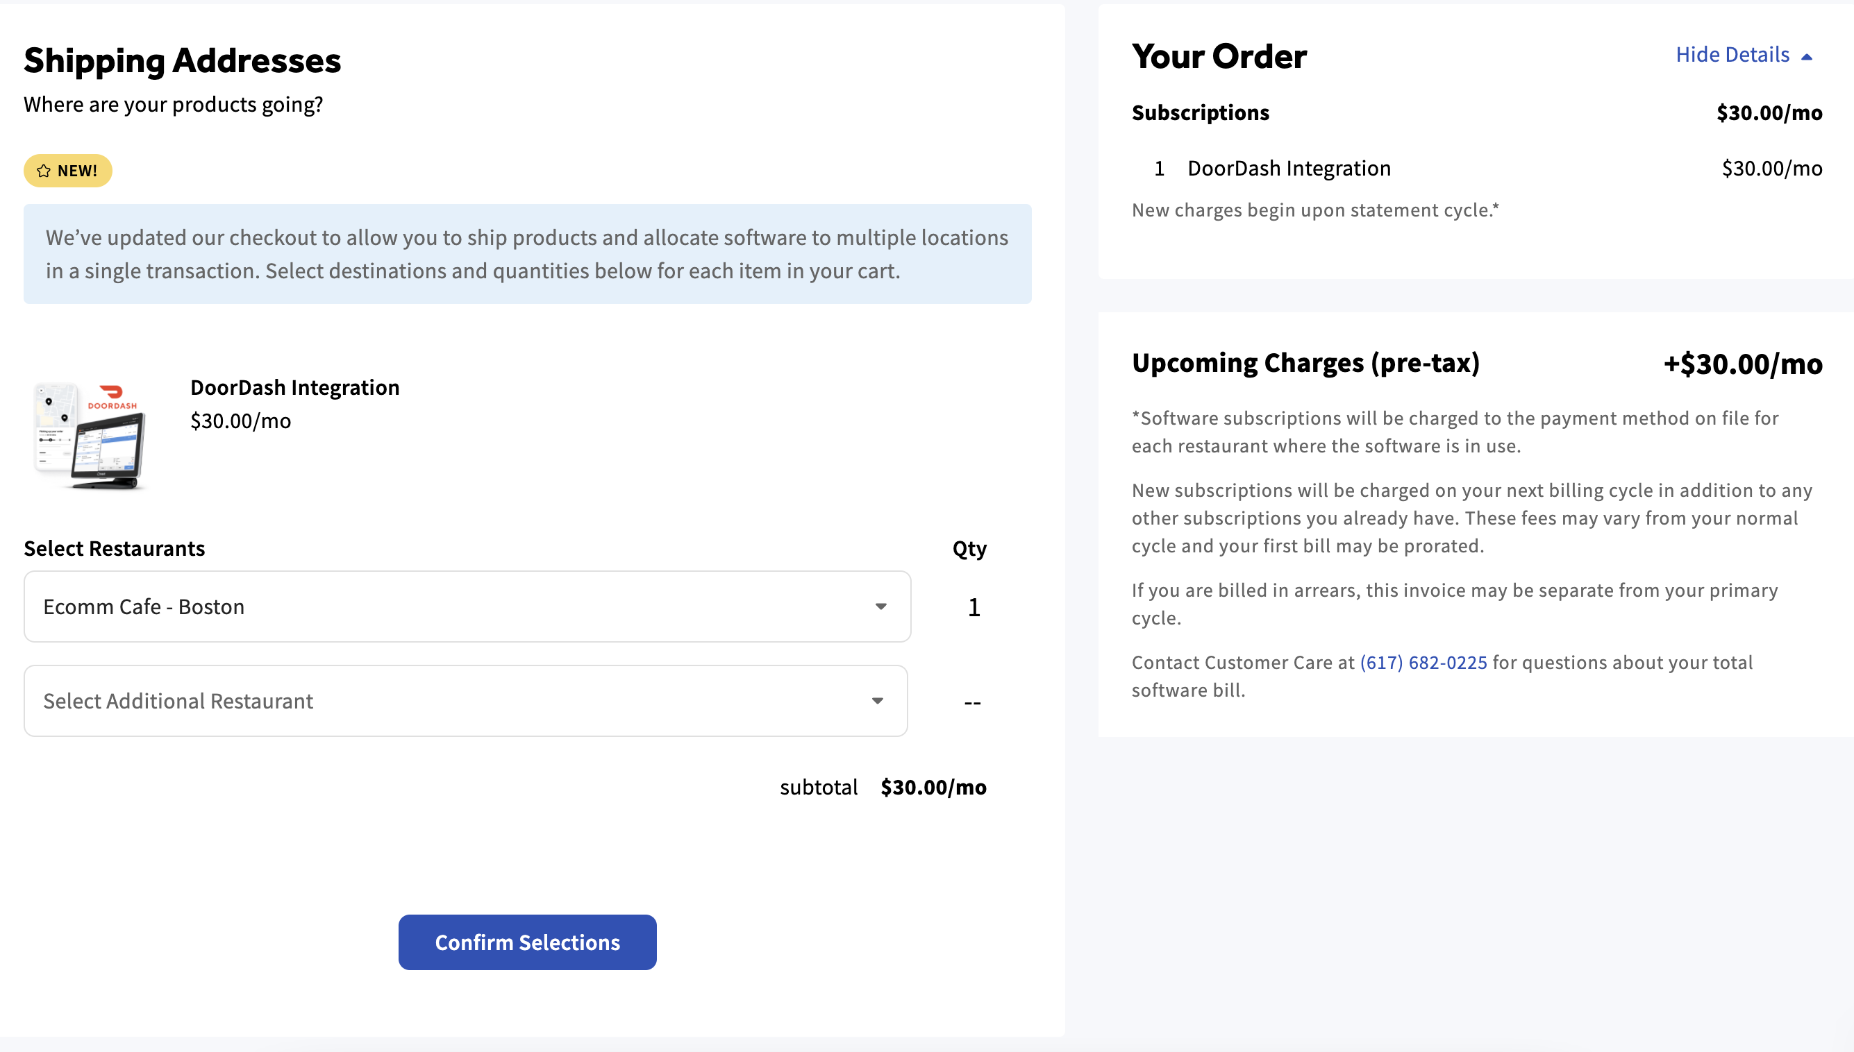Click the arrow on Additional Restaurant dropdown
The width and height of the screenshot is (1854, 1052).
(878, 701)
